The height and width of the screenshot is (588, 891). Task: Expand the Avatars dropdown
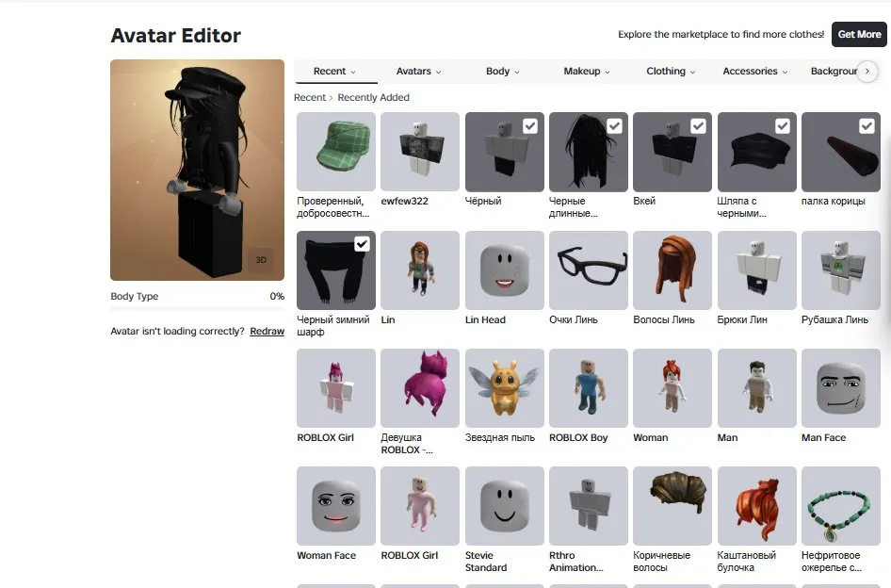pyautogui.click(x=419, y=71)
